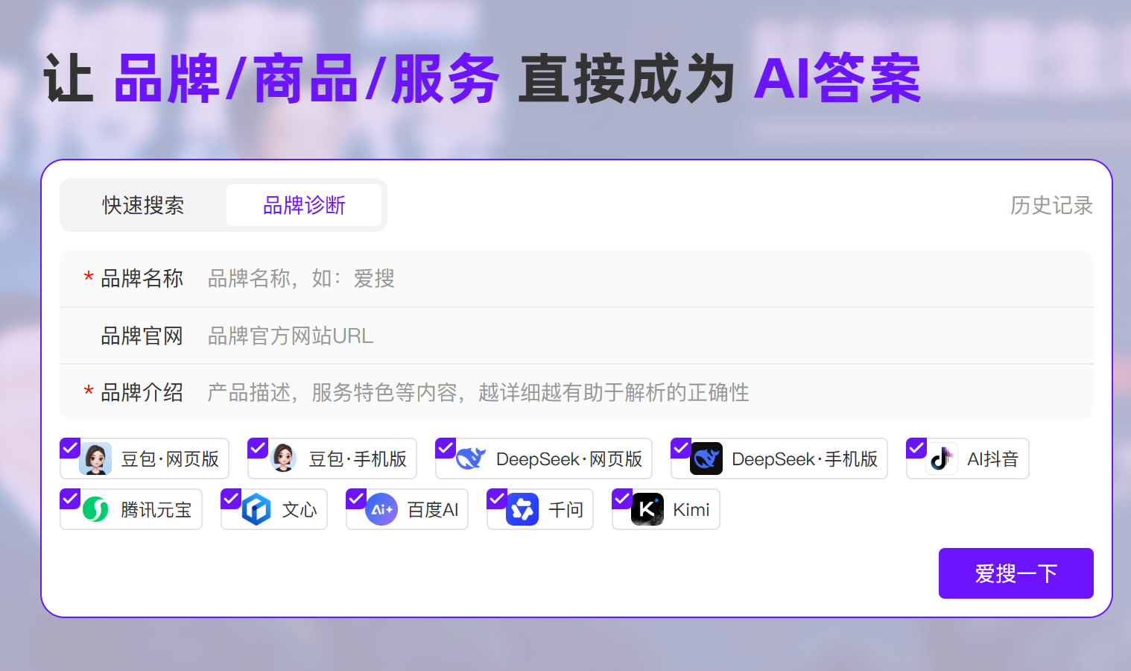This screenshot has height=671, width=1131.
Task: Click the Doubao web version avatar icon
Action: pos(96,459)
